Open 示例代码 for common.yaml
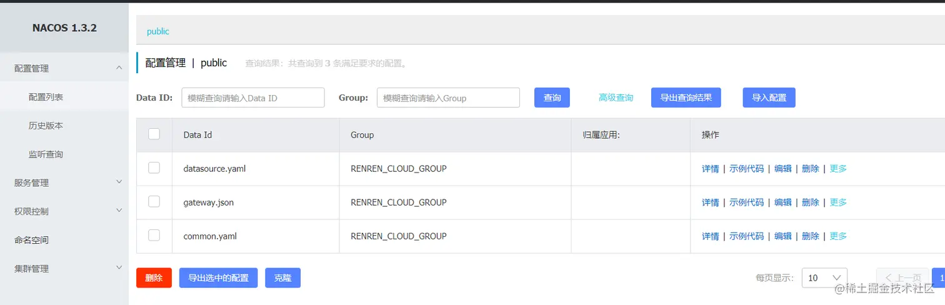 746,236
